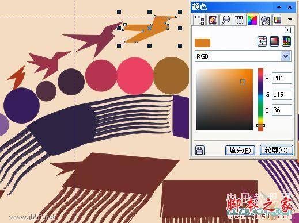Image resolution: width=299 pixels, height=223 pixels.
Task: Click the G value field showing 119
Action: [282, 94]
